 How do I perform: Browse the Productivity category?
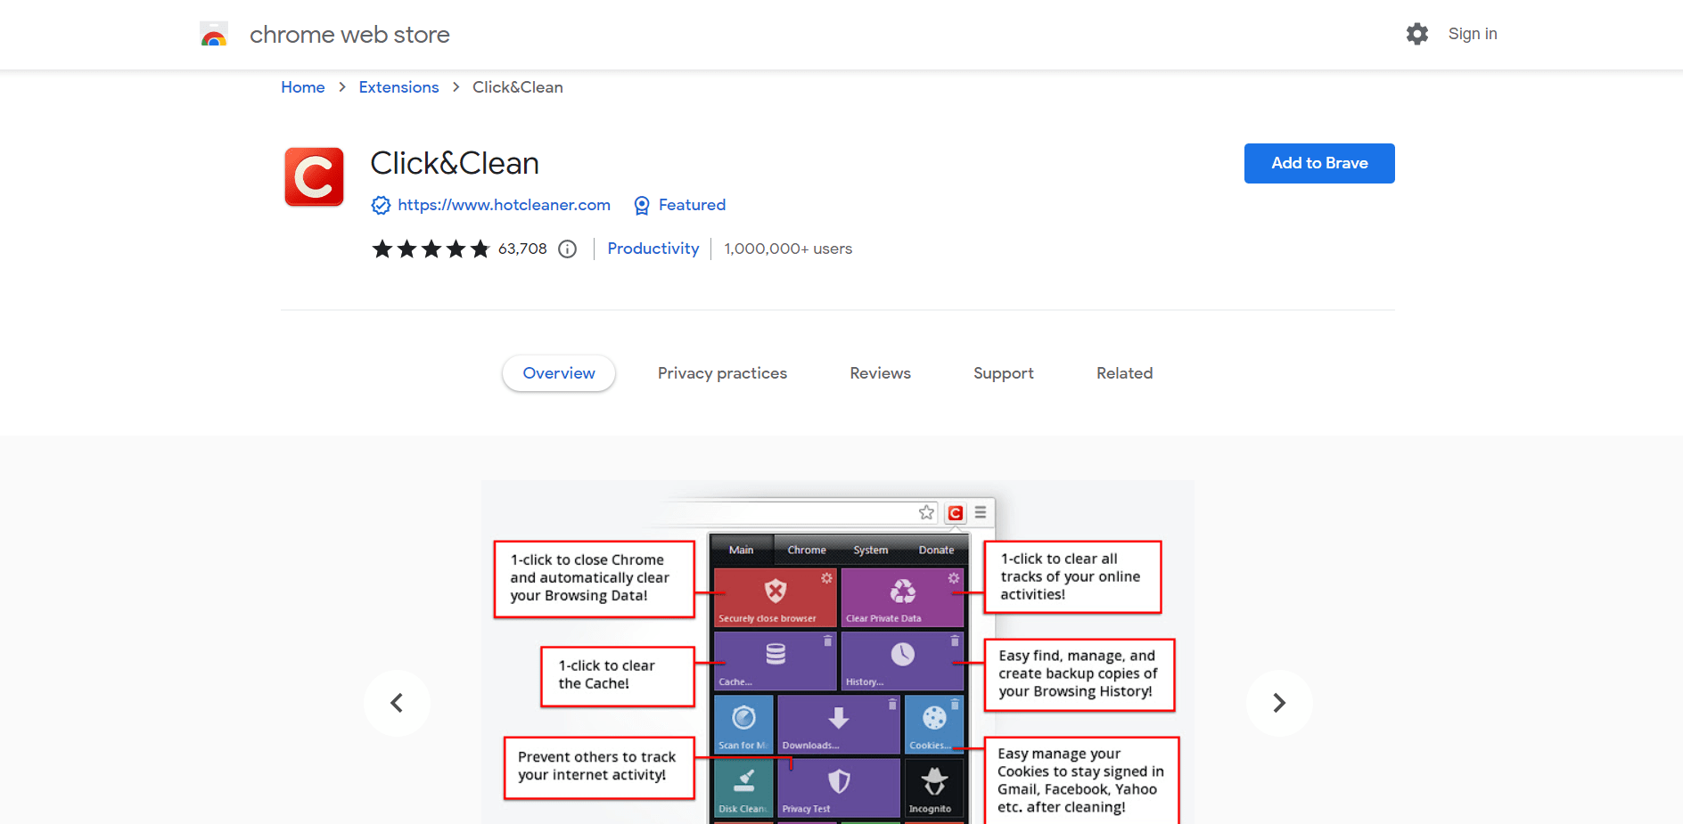pyautogui.click(x=653, y=249)
